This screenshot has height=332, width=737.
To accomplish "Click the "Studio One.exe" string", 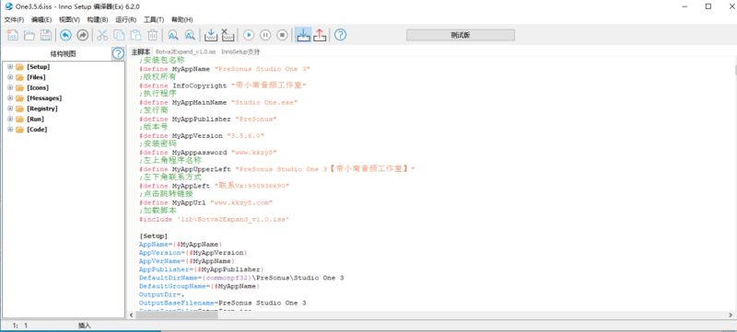I will (264, 102).
